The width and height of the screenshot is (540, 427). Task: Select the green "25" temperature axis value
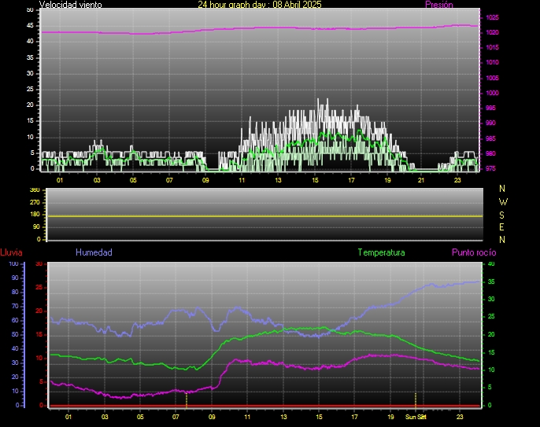(491, 317)
